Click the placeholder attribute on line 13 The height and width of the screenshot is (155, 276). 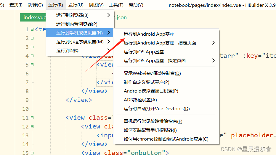(252, 135)
